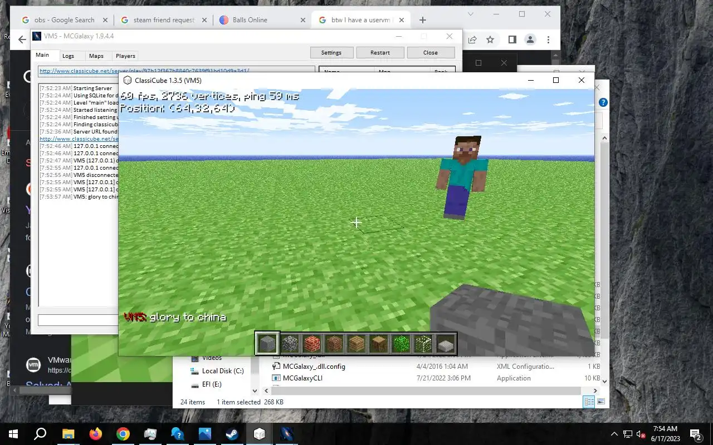The image size is (713, 445).
Task: Open the network status tray icon
Action: 628,434
